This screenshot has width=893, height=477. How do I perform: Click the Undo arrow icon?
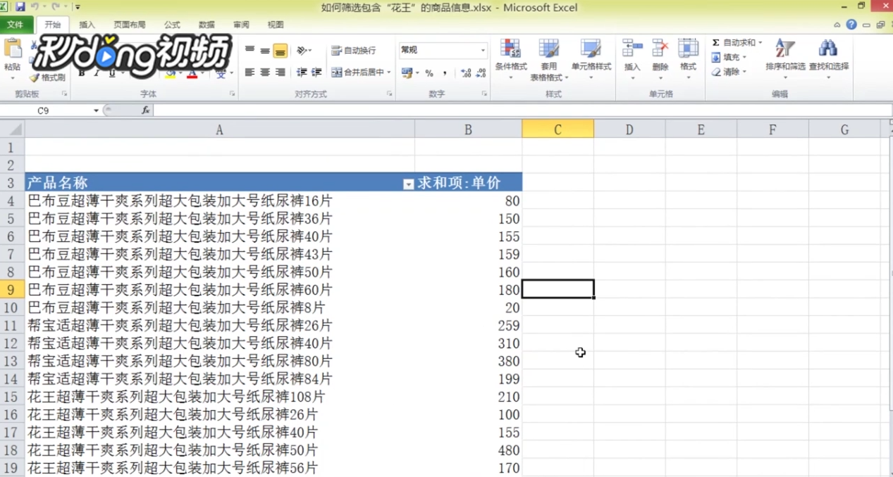(35, 7)
